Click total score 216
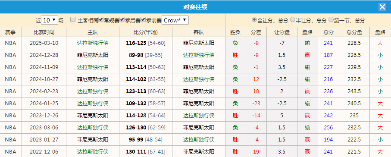Viewport: 391px width, 157px height. tap(328, 79)
